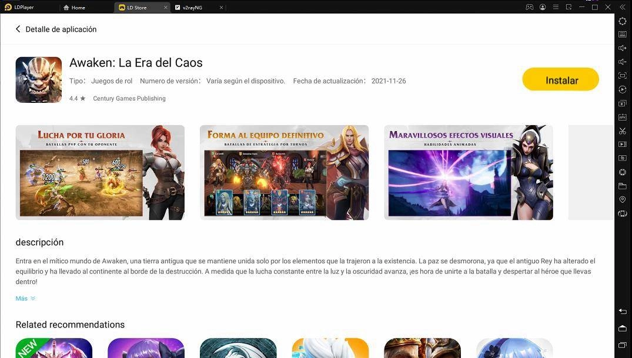Image resolution: width=632 pixels, height=358 pixels.
Task: Rotate screen using bottom sidebar phone icon
Action: [623, 213]
